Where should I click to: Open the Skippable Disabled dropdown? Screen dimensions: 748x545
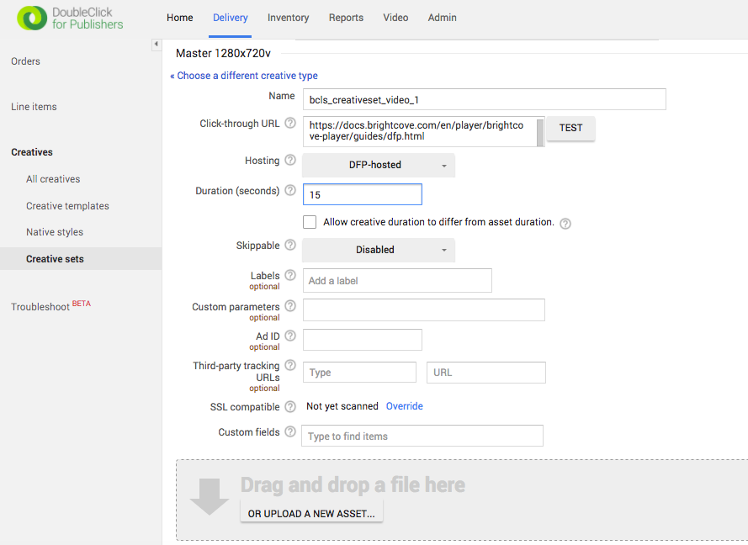point(378,250)
